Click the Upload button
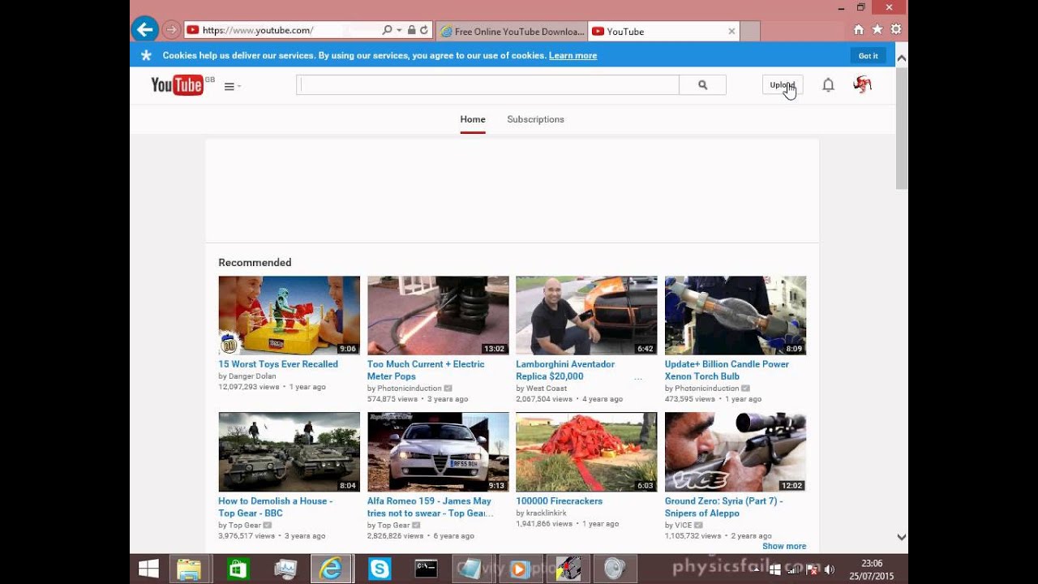This screenshot has height=584, width=1038. (783, 85)
